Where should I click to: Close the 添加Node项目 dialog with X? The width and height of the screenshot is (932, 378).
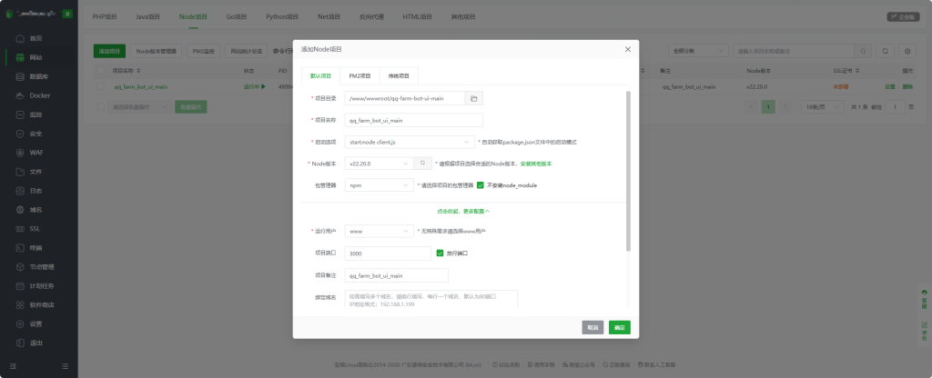(627, 49)
